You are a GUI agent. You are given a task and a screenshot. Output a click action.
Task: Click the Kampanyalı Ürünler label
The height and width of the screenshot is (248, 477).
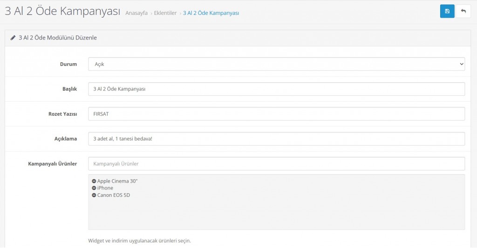pos(52,163)
